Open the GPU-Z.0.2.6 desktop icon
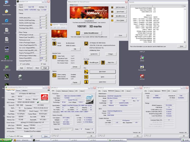 pos(6,67)
